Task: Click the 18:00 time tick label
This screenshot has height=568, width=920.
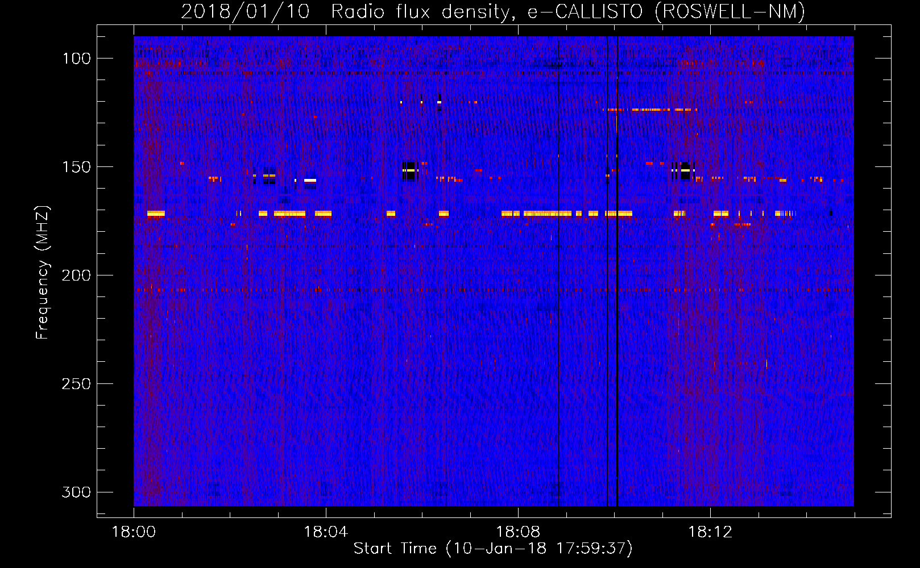Action: coord(134,532)
